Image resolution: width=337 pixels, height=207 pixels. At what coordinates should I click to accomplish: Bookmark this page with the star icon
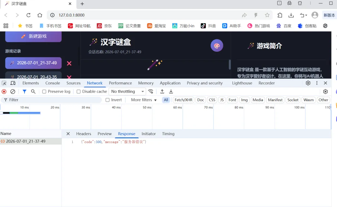click(x=267, y=15)
